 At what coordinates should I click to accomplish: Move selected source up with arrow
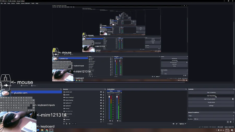tap(73, 124)
